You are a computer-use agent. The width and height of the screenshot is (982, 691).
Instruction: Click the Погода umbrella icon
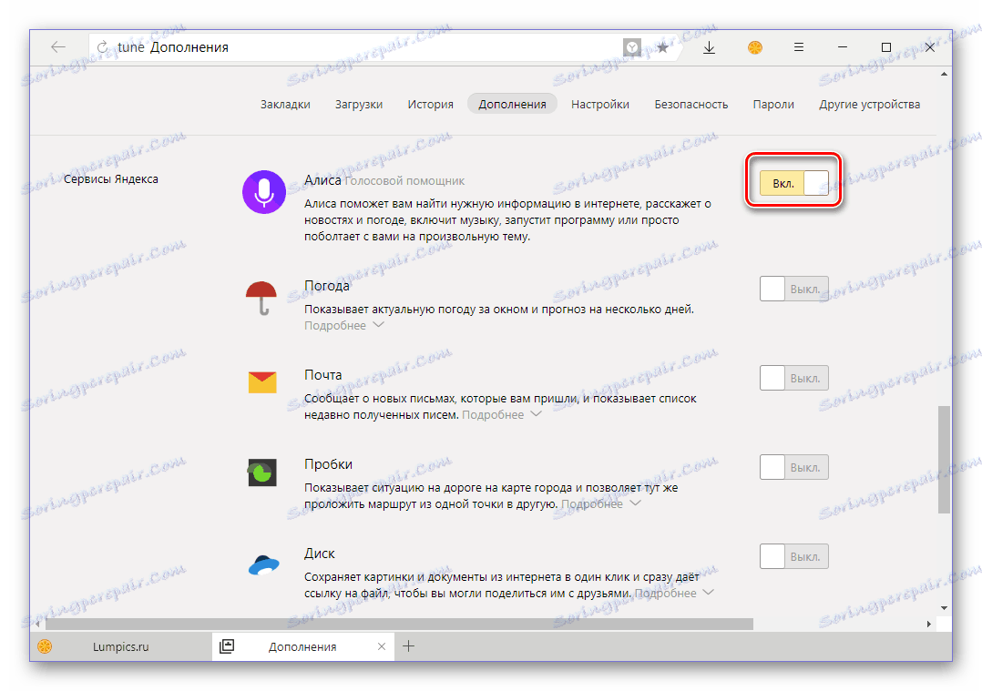pyautogui.click(x=261, y=298)
